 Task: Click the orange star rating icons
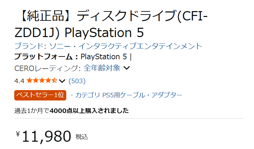42,81
